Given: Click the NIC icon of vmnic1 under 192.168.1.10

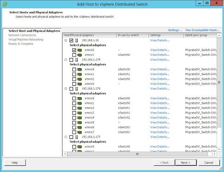Looking at the screenshot, I should [79, 55].
